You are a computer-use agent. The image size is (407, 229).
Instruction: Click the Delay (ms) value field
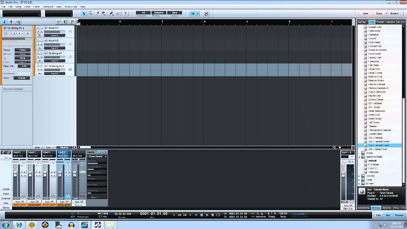click(24, 66)
